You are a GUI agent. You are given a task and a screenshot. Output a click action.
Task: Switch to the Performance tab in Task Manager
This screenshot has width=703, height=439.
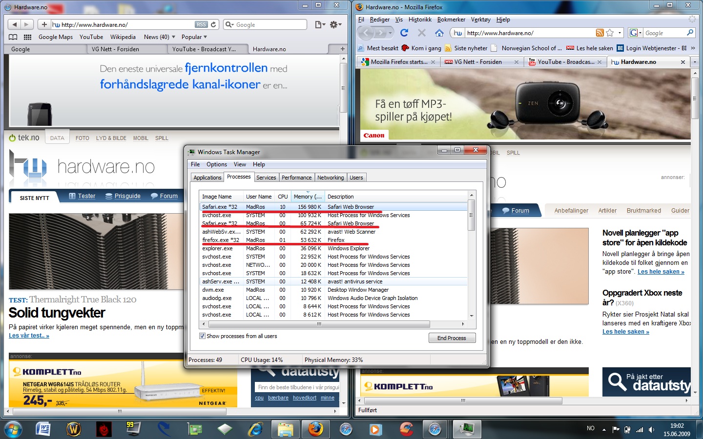(296, 178)
